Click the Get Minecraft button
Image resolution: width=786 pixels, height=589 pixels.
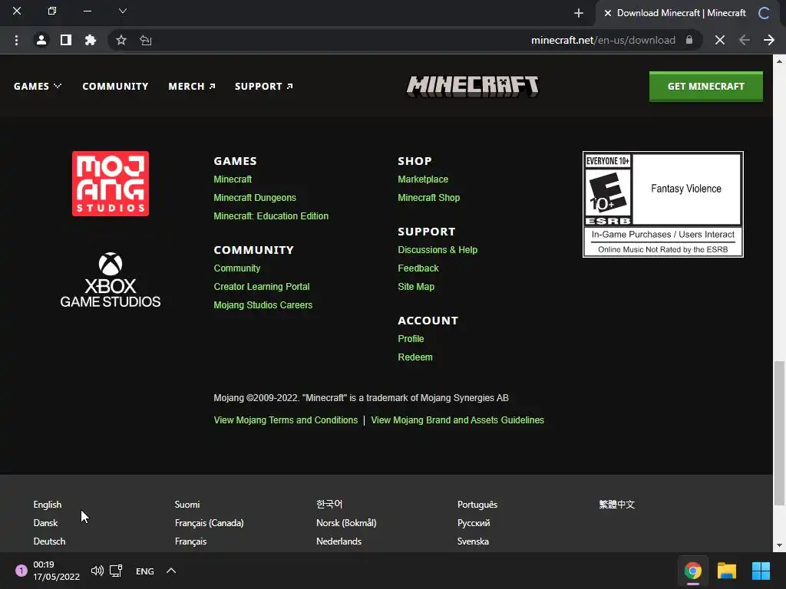(706, 86)
